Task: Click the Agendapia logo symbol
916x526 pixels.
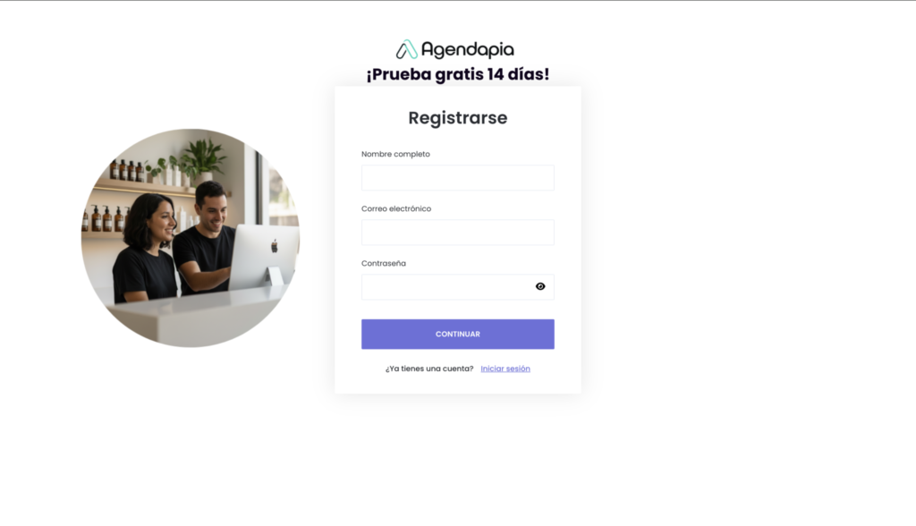Action: coord(407,50)
